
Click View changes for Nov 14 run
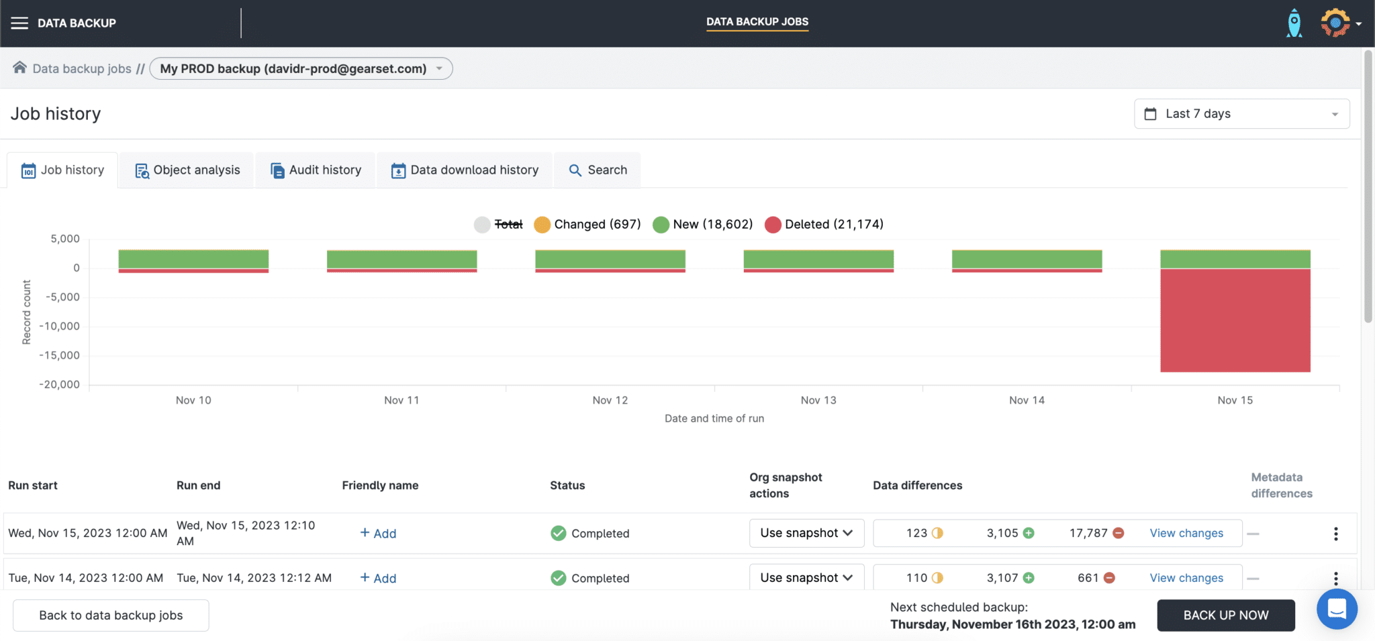coord(1186,578)
